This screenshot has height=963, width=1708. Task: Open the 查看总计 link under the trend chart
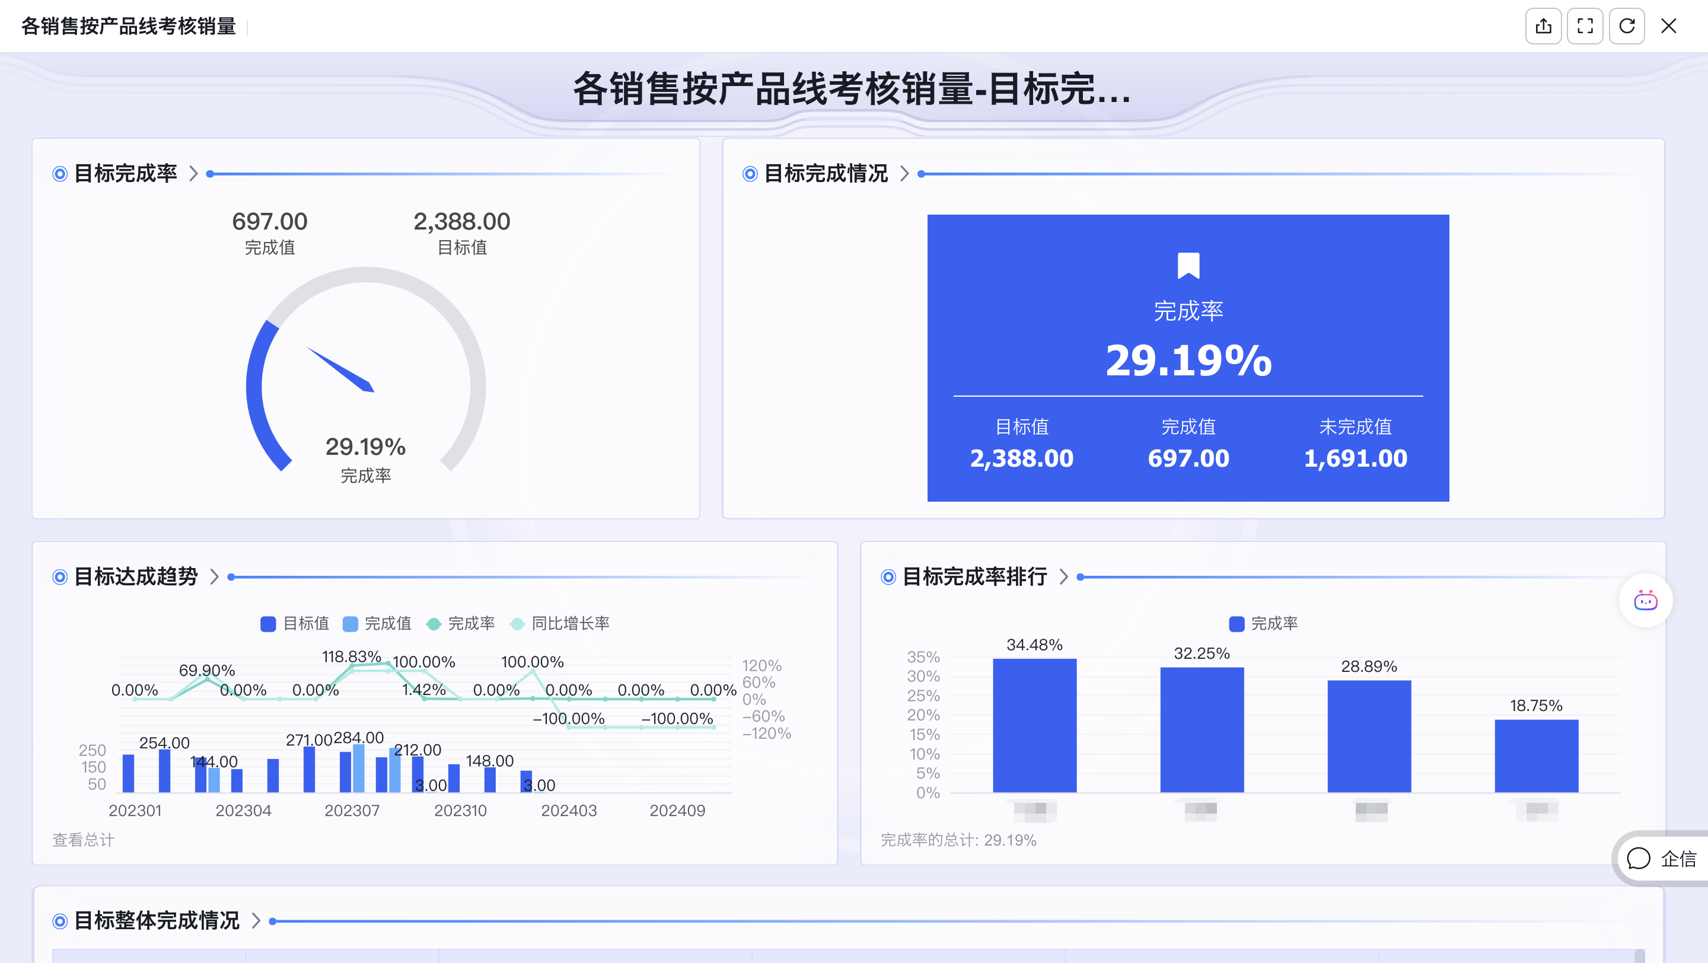click(x=82, y=840)
